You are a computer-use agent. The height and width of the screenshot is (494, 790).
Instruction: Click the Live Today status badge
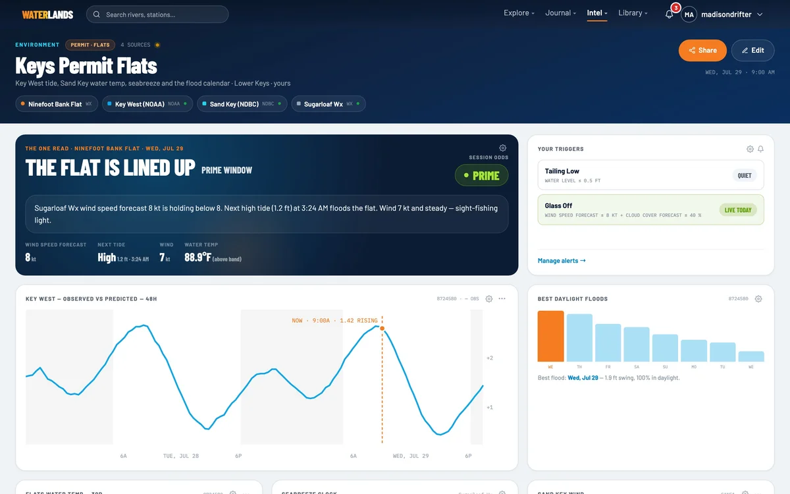tap(738, 210)
